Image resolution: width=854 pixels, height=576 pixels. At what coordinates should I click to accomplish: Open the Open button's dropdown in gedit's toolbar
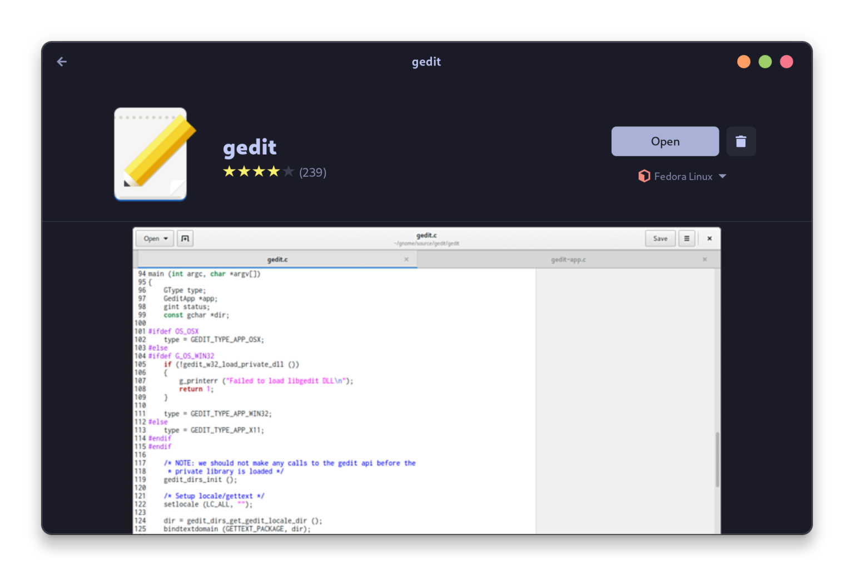[155, 238]
